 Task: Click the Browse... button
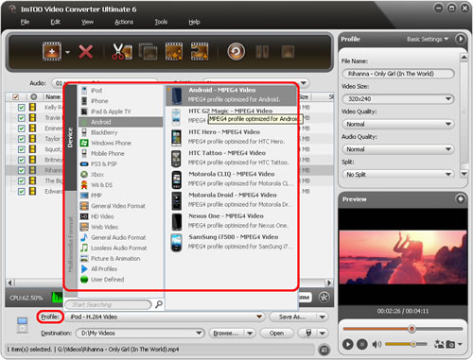(226, 333)
